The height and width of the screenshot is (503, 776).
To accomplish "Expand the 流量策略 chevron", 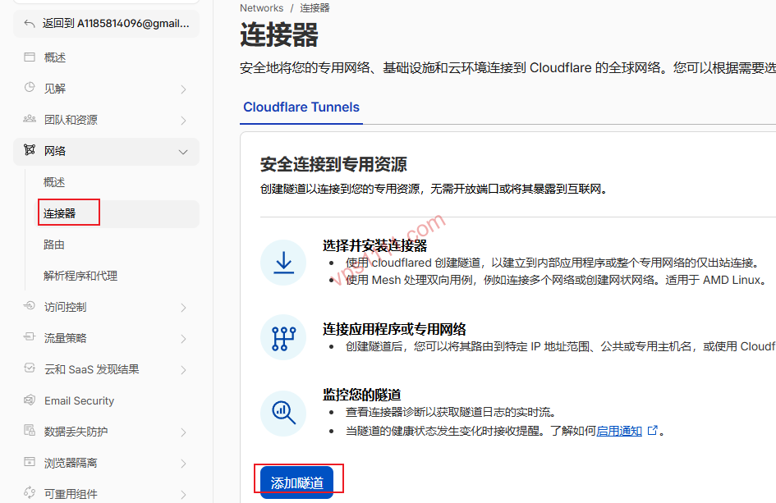I will [183, 339].
